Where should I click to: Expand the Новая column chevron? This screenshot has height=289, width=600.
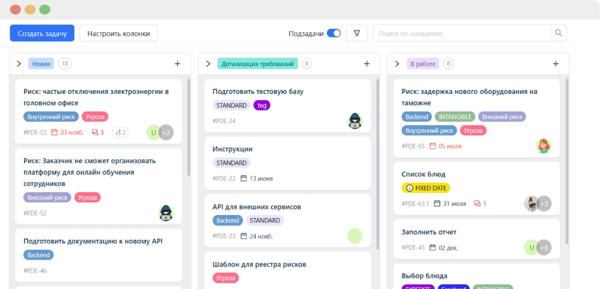pyautogui.click(x=19, y=64)
